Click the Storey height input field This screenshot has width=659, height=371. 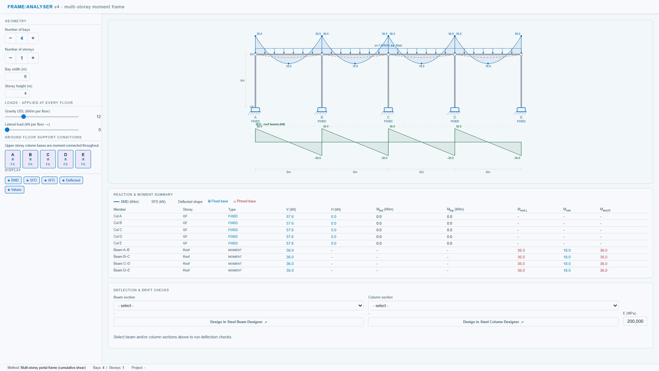coord(17,93)
